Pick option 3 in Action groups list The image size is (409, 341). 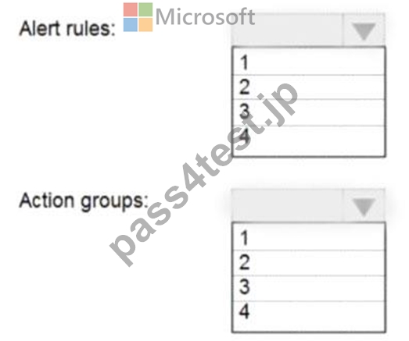309,288
